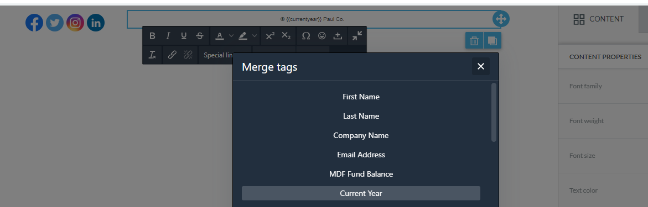
Task: Select the Last Name merge tag
Action: 361,116
